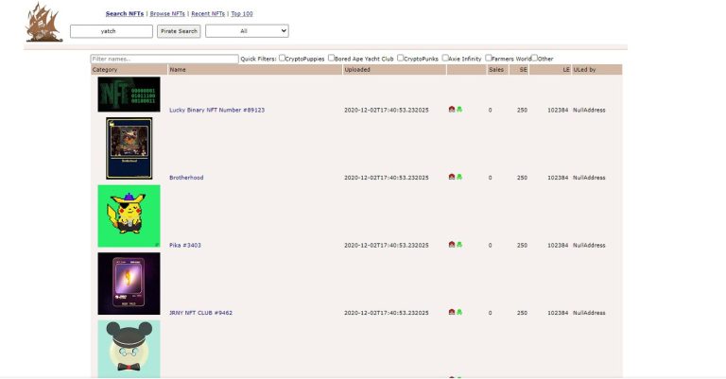Screen dimensions: 726x379
Task: Open the All category dropdown
Action: click(247, 31)
